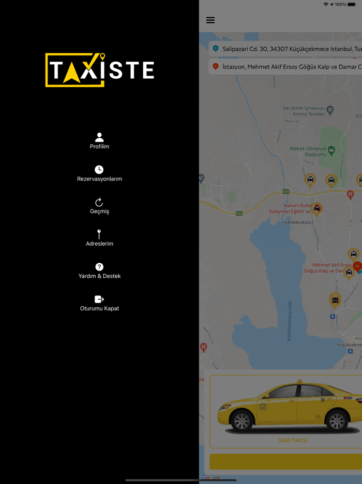Click the Google logo on the map
The width and height of the screenshot is (362, 484).
tap(211, 478)
